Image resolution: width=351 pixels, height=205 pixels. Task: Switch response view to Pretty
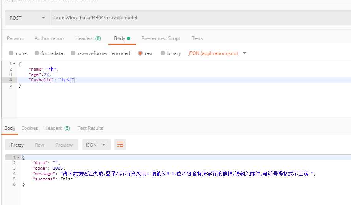pyautogui.click(x=17, y=145)
